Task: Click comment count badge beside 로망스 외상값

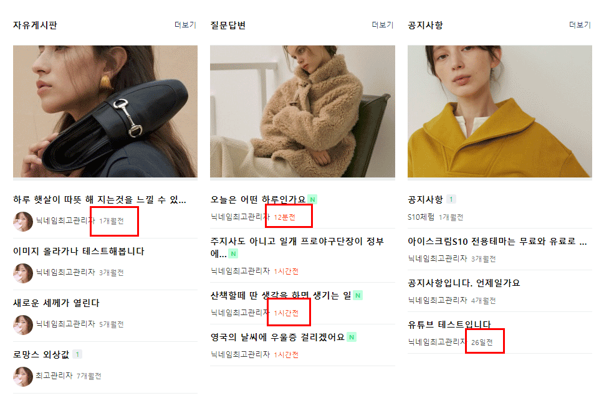Action: (77, 354)
